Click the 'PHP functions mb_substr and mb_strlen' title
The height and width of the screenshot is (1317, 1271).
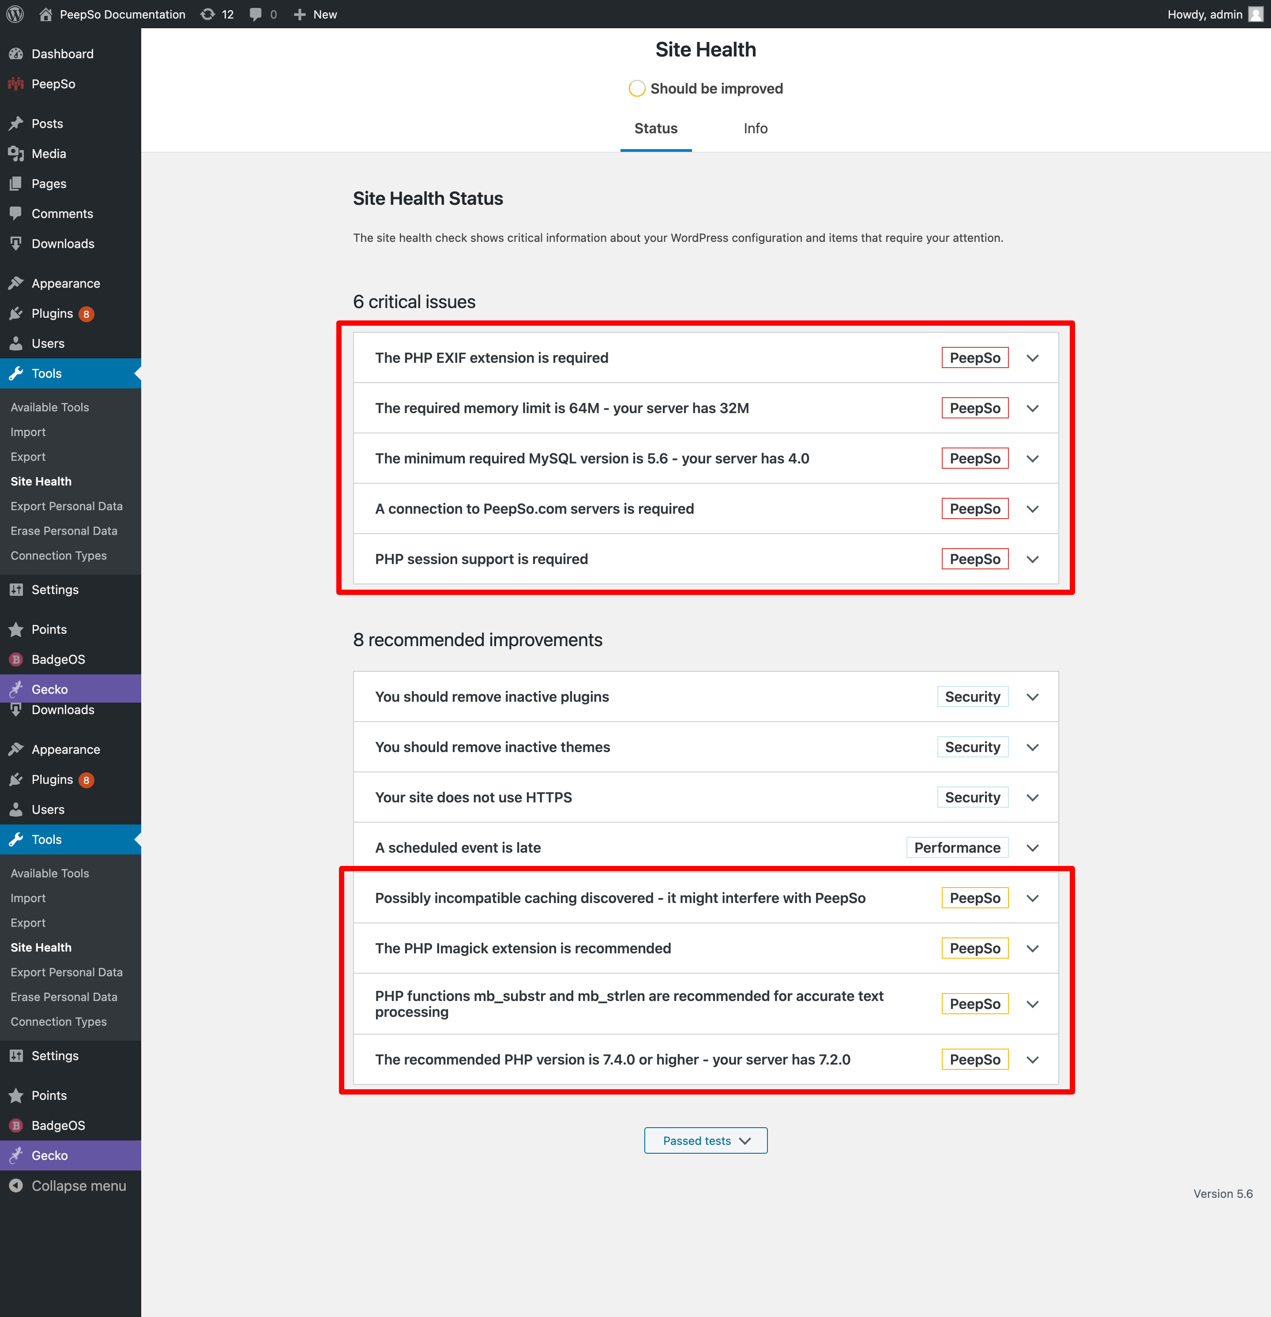(x=629, y=1004)
